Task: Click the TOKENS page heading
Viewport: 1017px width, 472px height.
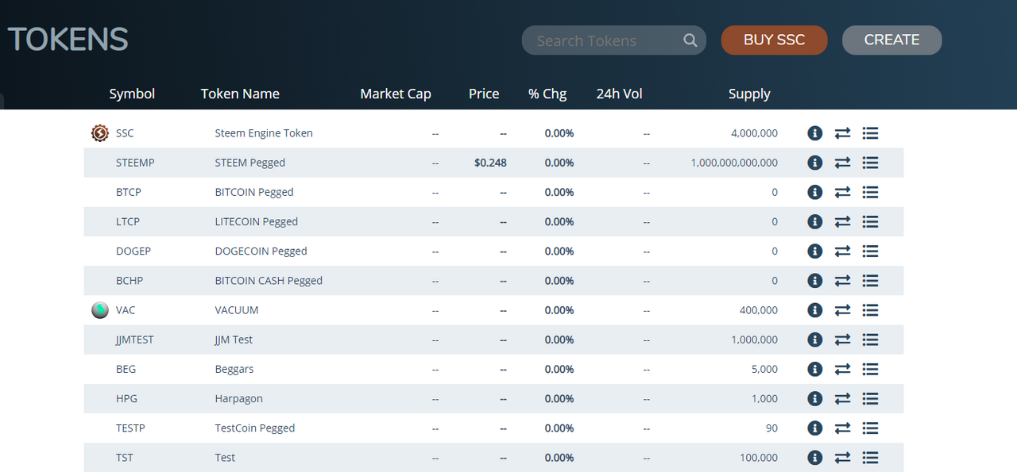Action: pos(68,40)
